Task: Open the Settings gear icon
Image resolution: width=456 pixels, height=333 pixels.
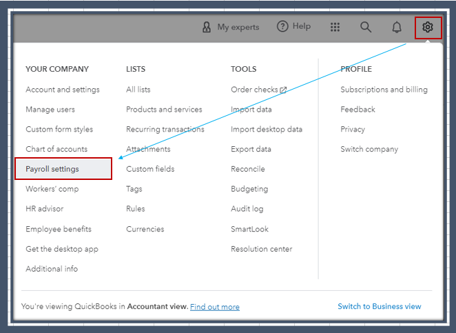Action: click(428, 27)
